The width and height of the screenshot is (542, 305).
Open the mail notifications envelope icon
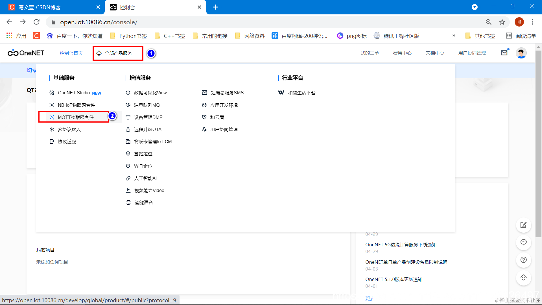coord(504,53)
